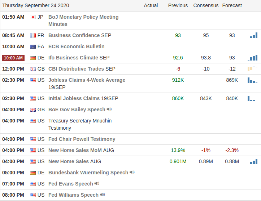Viewport: 261px width, 201px height.
Task: Open Fed Chair Powell Testimony event
Action: [82, 139]
